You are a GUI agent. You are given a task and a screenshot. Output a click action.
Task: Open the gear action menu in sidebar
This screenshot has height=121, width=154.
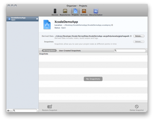[x=8, y=111]
